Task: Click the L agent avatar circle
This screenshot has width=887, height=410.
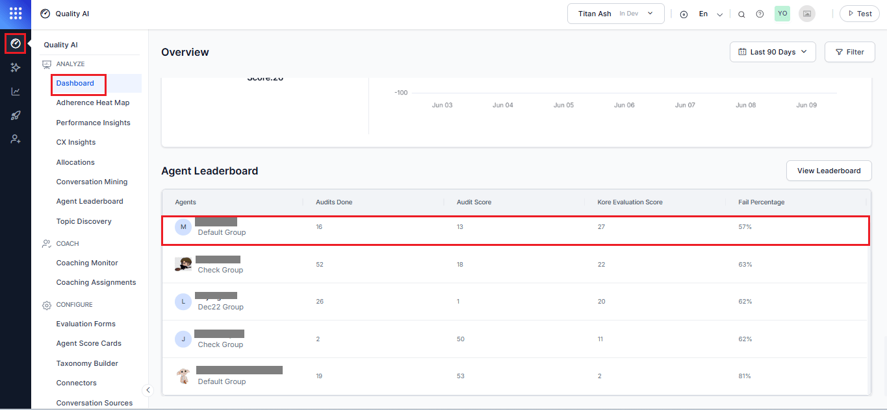Action: point(183,302)
